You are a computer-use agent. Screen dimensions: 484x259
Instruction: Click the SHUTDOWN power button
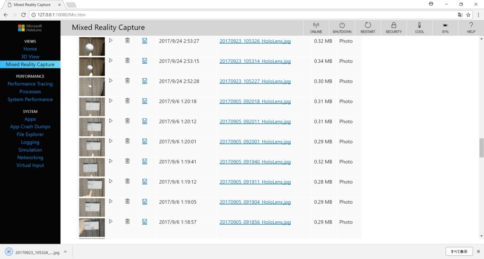[x=342, y=28]
